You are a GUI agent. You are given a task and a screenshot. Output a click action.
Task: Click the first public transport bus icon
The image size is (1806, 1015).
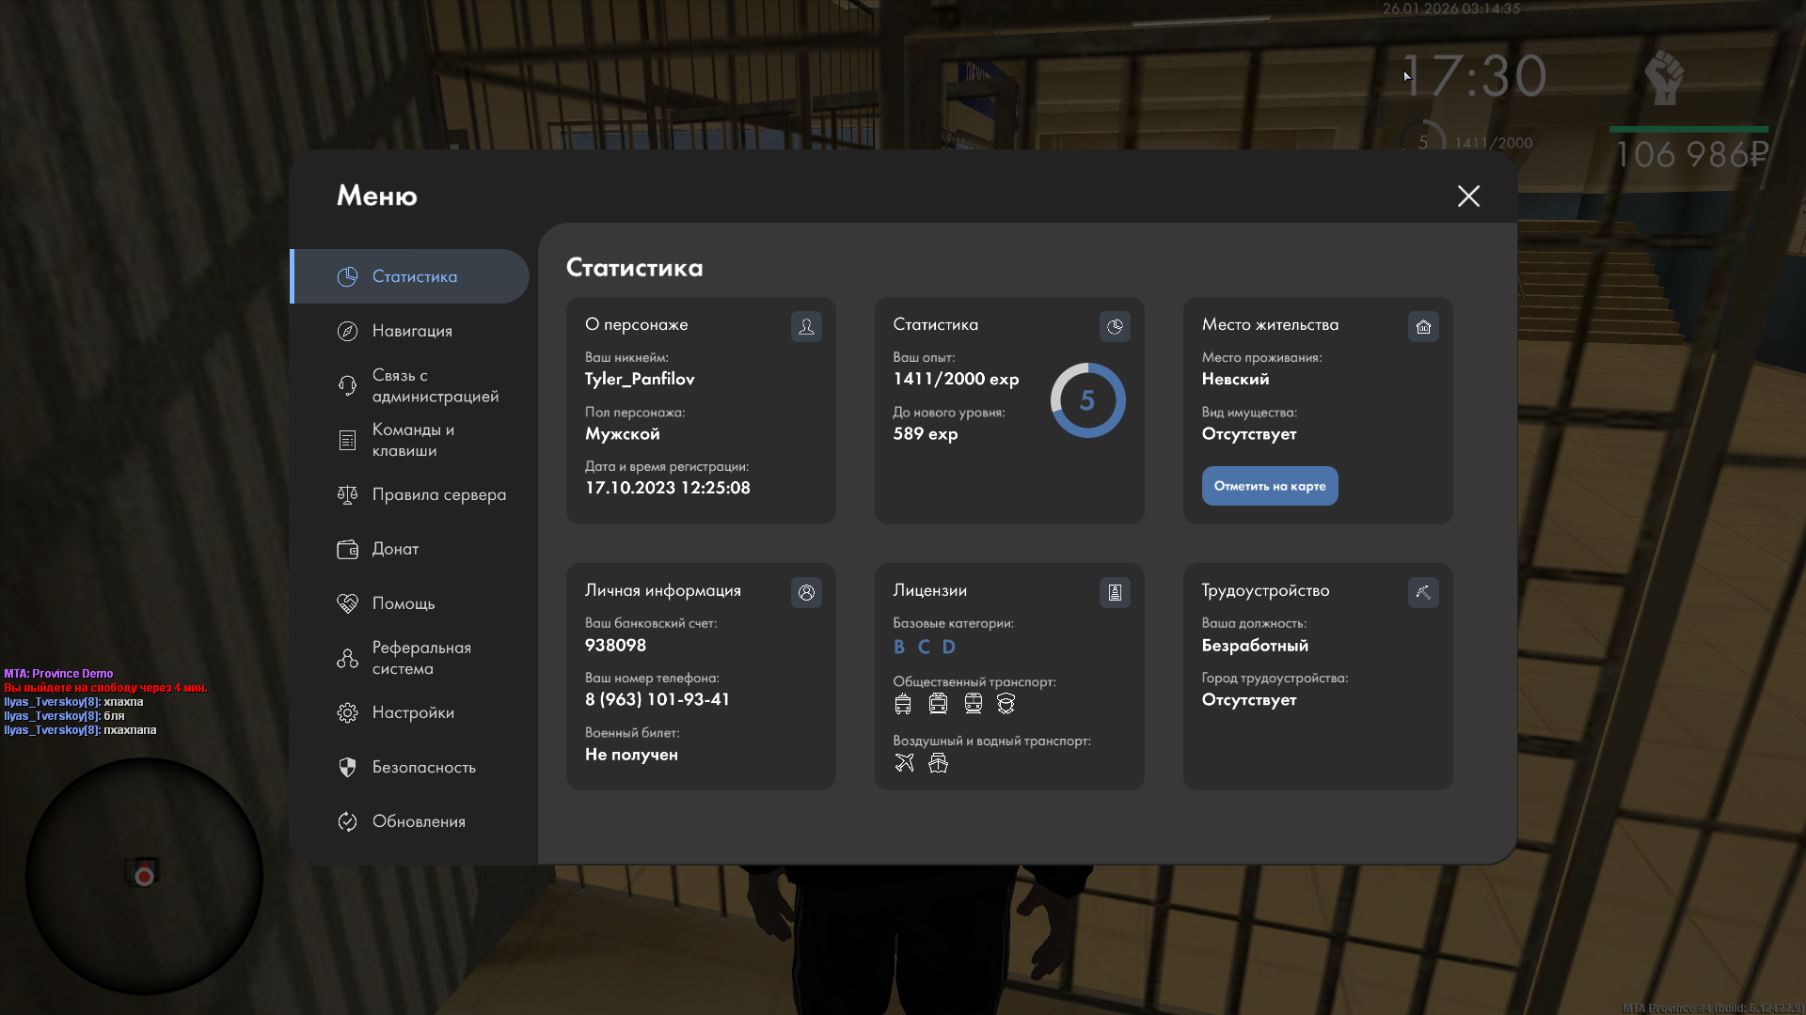[x=903, y=703]
